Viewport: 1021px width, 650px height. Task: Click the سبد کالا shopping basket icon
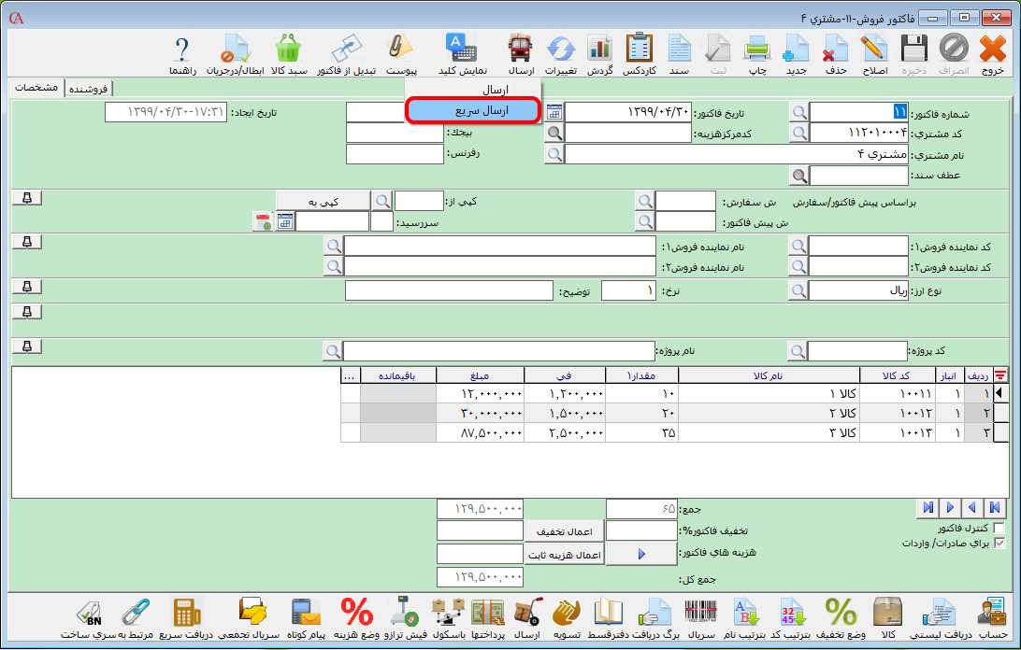288,54
